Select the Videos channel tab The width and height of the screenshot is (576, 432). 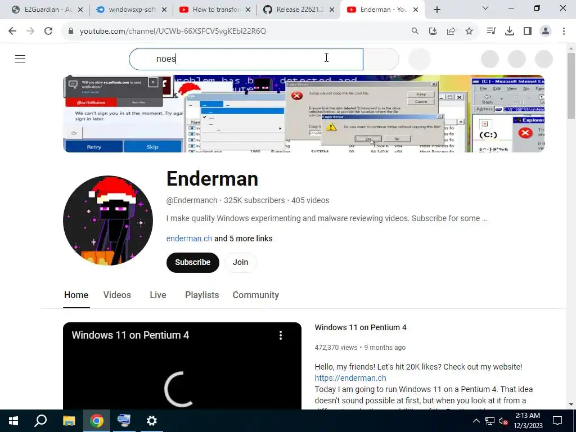[117, 295]
